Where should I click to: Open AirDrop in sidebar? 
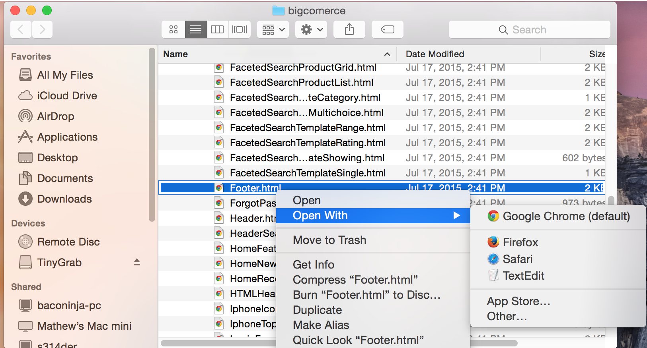(47, 116)
